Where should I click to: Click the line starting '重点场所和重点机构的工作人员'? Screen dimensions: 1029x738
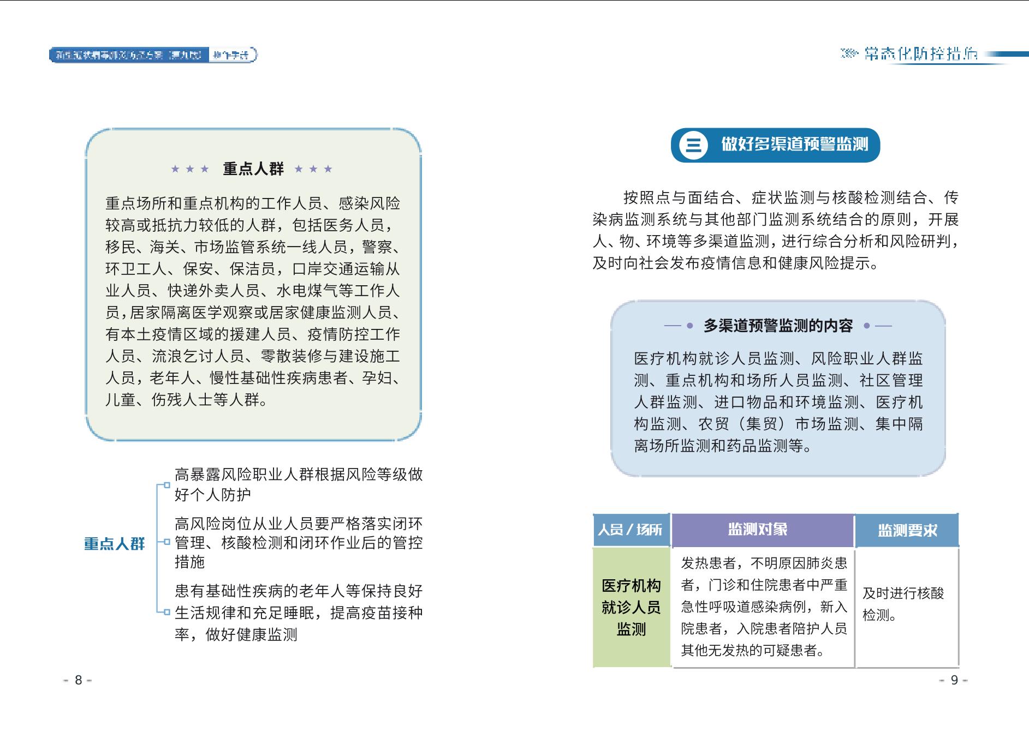(x=253, y=203)
